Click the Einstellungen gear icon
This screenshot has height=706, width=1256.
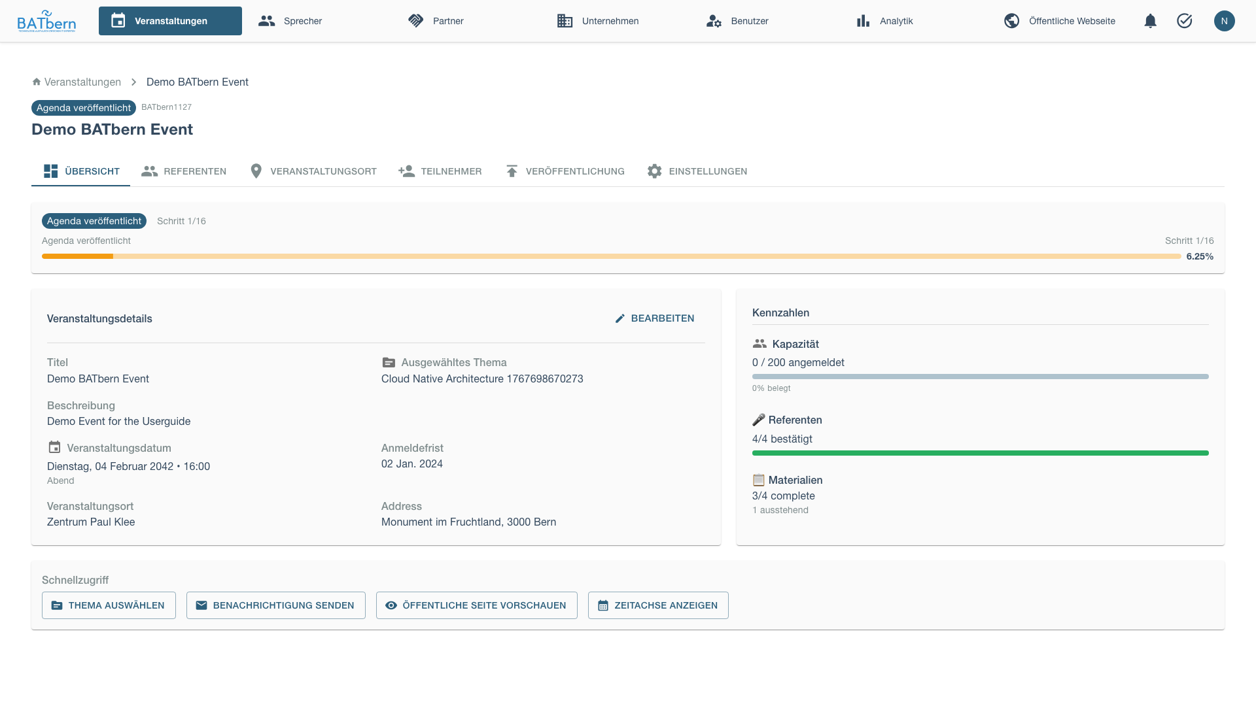(x=655, y=171)
